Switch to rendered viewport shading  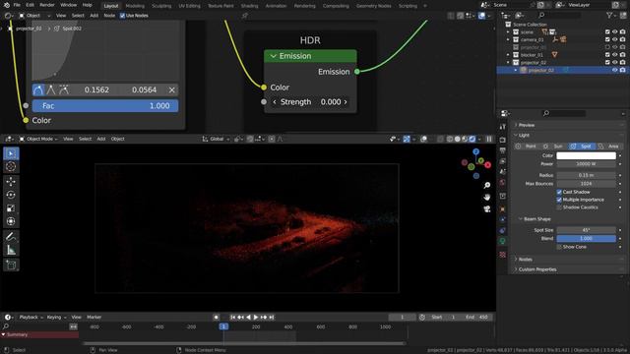pyautogui.click(x=472, y=139)
